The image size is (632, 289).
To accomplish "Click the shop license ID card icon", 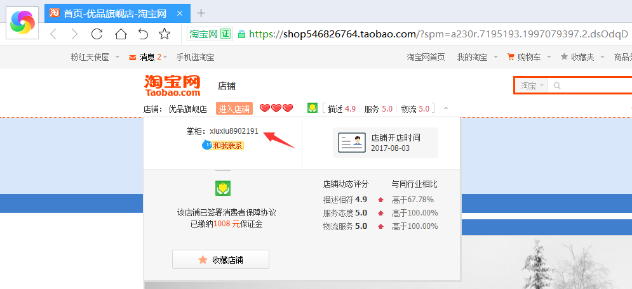I will pos(352,143).
